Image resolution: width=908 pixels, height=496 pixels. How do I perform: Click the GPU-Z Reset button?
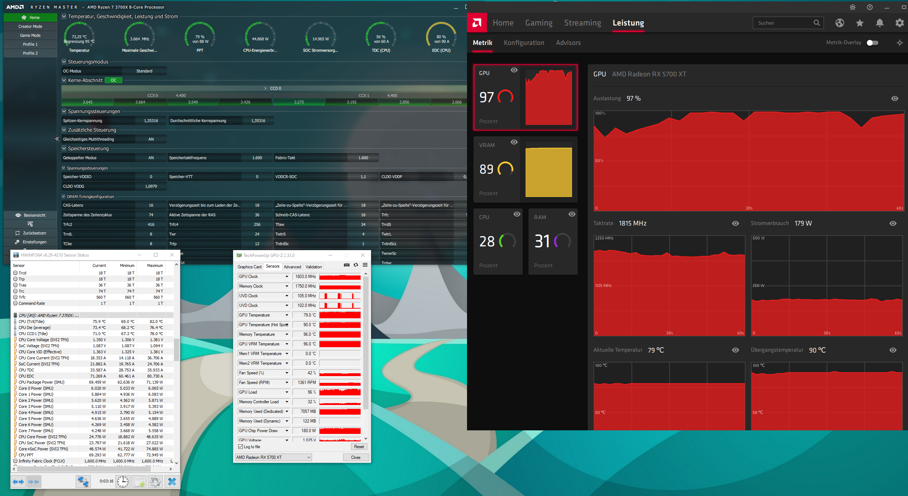[x=358, y=447]
